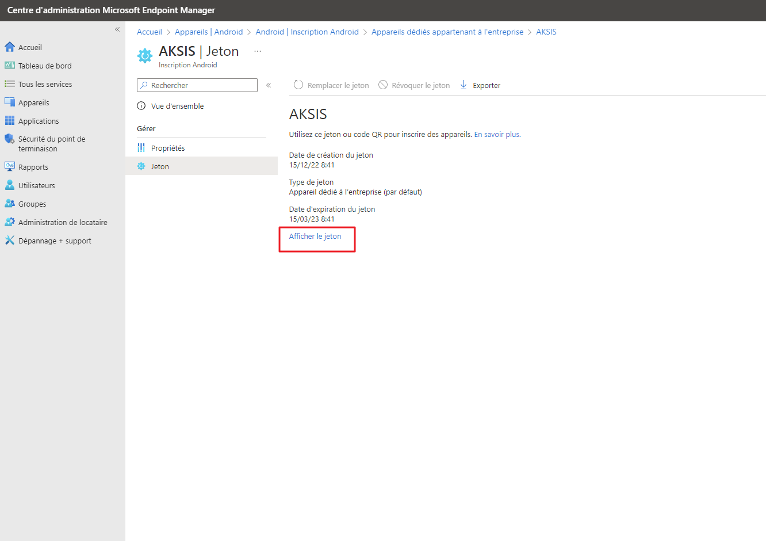766x541 pixels.
Task: Collapse the left navigation sidebar
Action: coord(117,29)
